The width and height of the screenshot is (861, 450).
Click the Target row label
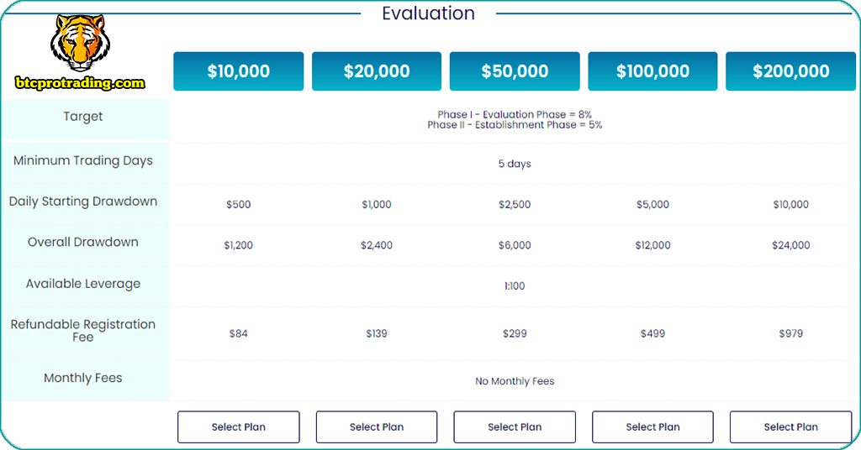[x=83, y=117]
